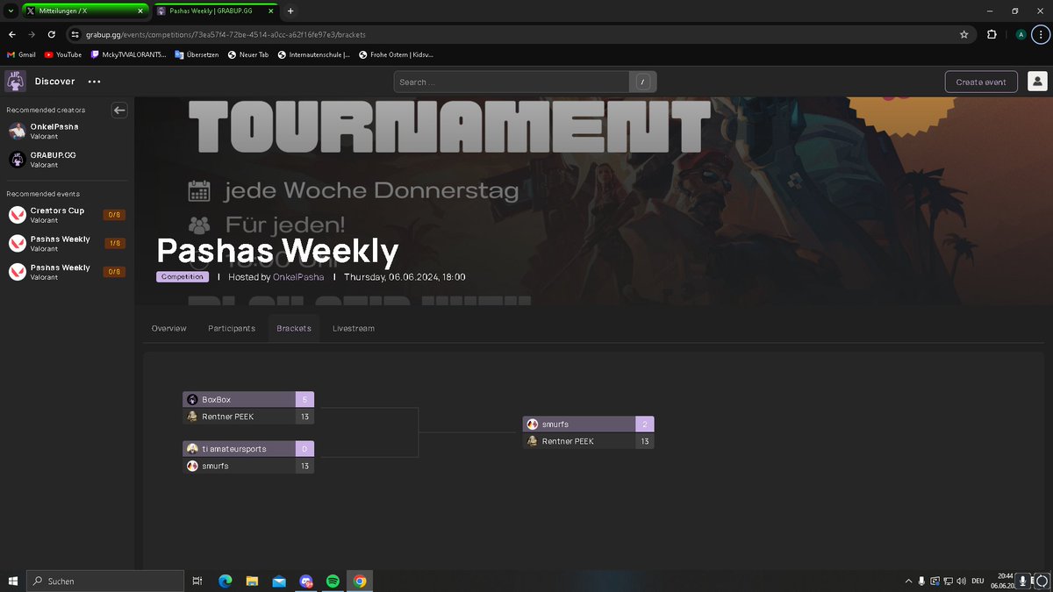The height and width of the screenshot is (592, 1053).
Task: Click the GRABUP.GG site logo in header
Action: click(15, 82)
